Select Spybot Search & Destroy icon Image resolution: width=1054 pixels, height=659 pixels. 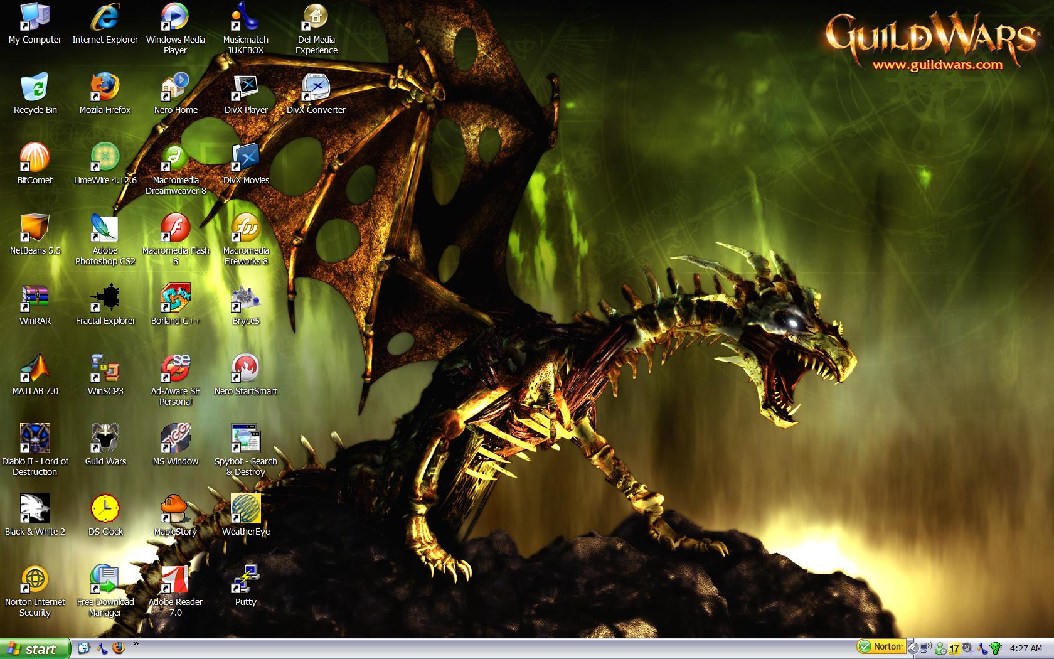point(246,451)
